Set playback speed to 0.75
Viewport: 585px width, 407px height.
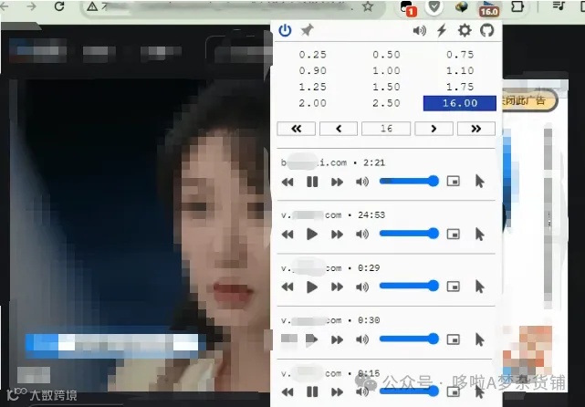point(460,55)
